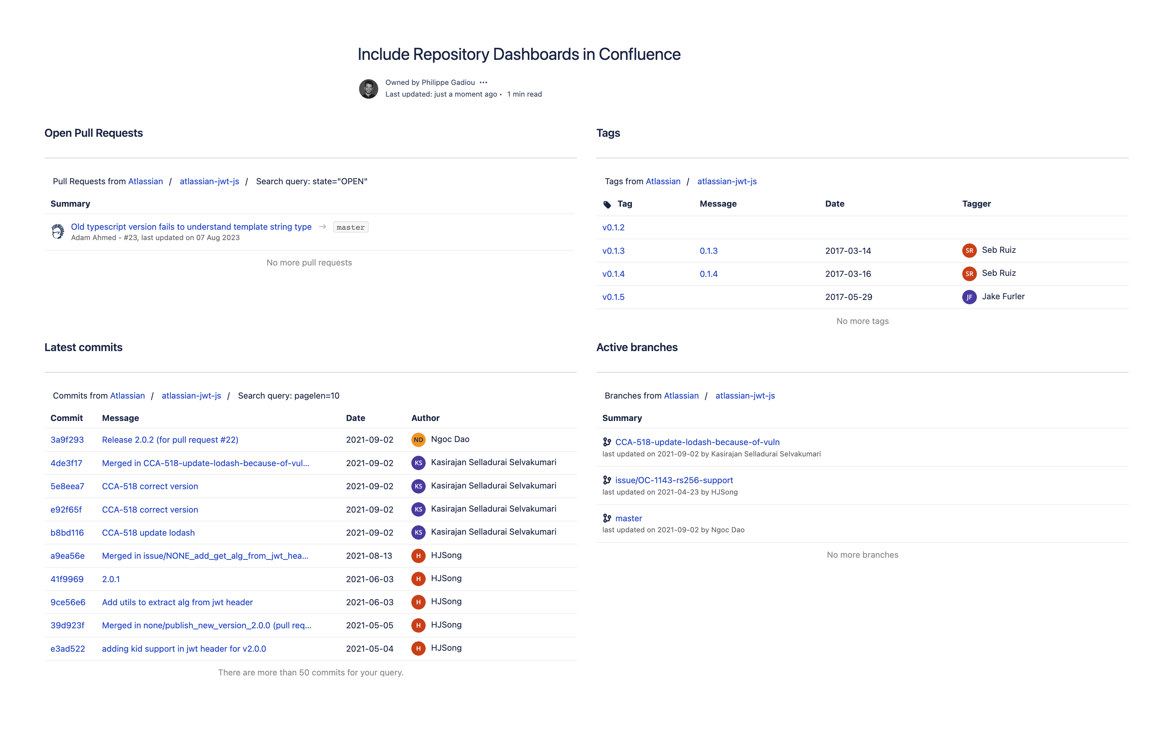The image size is (1162, 751).
Task: Click the Atlassian link in the Tags breadcrumb
Action: point(663,181)
